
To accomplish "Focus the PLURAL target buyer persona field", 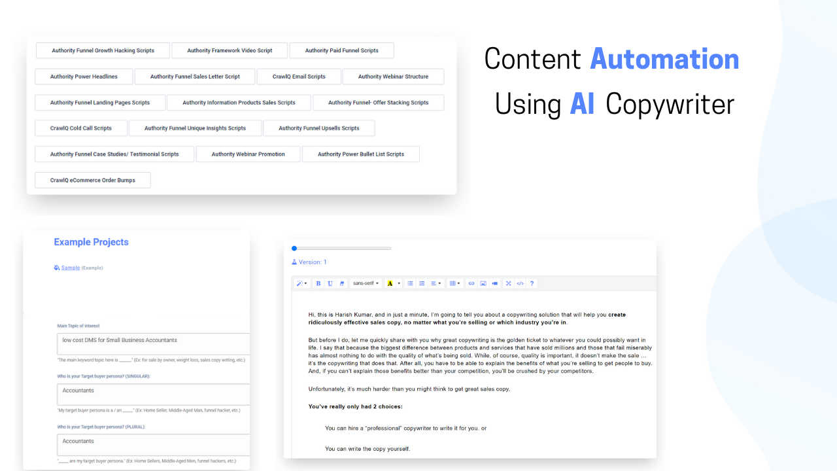I will [x=154, y=445].
